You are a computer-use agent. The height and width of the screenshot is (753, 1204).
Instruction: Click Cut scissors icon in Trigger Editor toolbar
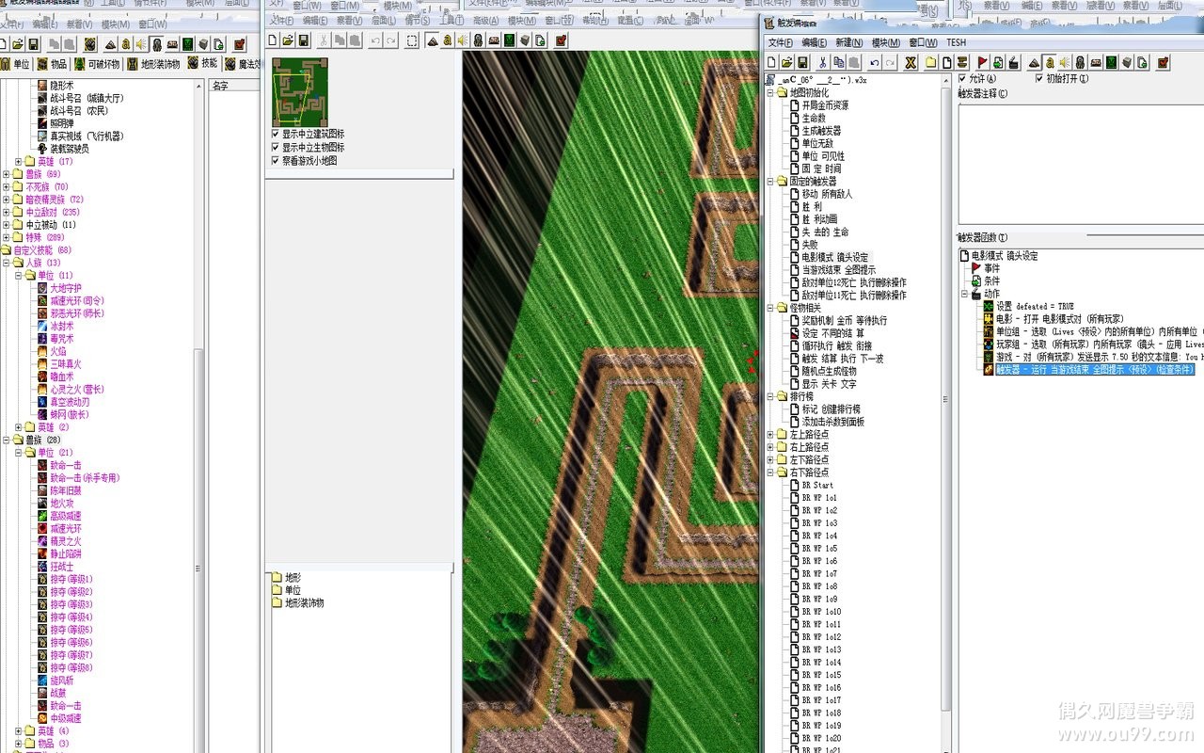click(x=822, y=63)
